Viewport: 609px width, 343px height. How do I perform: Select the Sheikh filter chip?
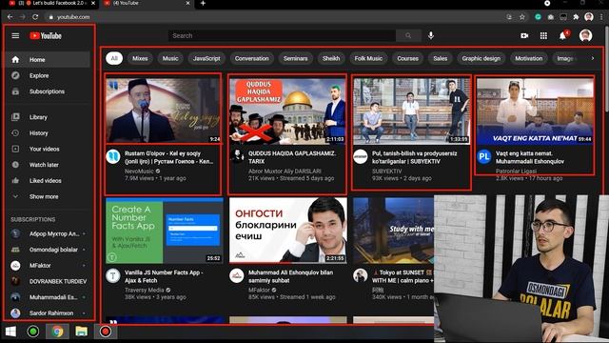[331, 58]
